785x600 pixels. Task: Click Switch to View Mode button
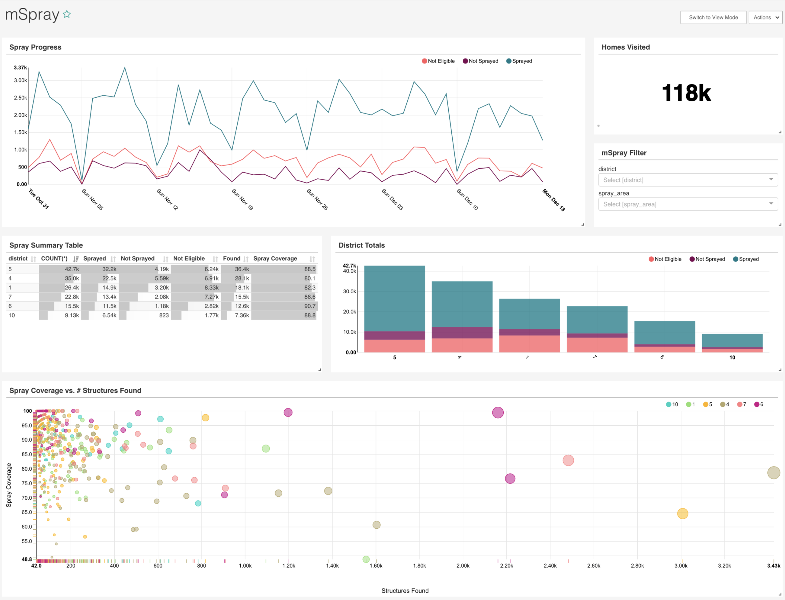(x=713, y=17)
